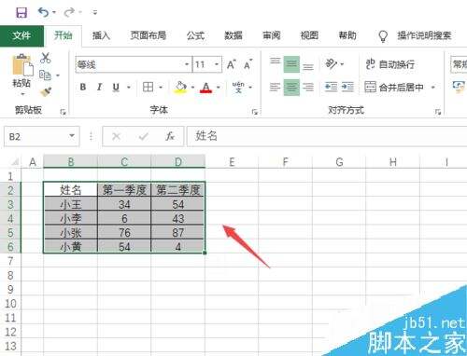This screenshot has width=467, height=356.
Task: Switch to the 数据 tab
Action: pos(233,35)
